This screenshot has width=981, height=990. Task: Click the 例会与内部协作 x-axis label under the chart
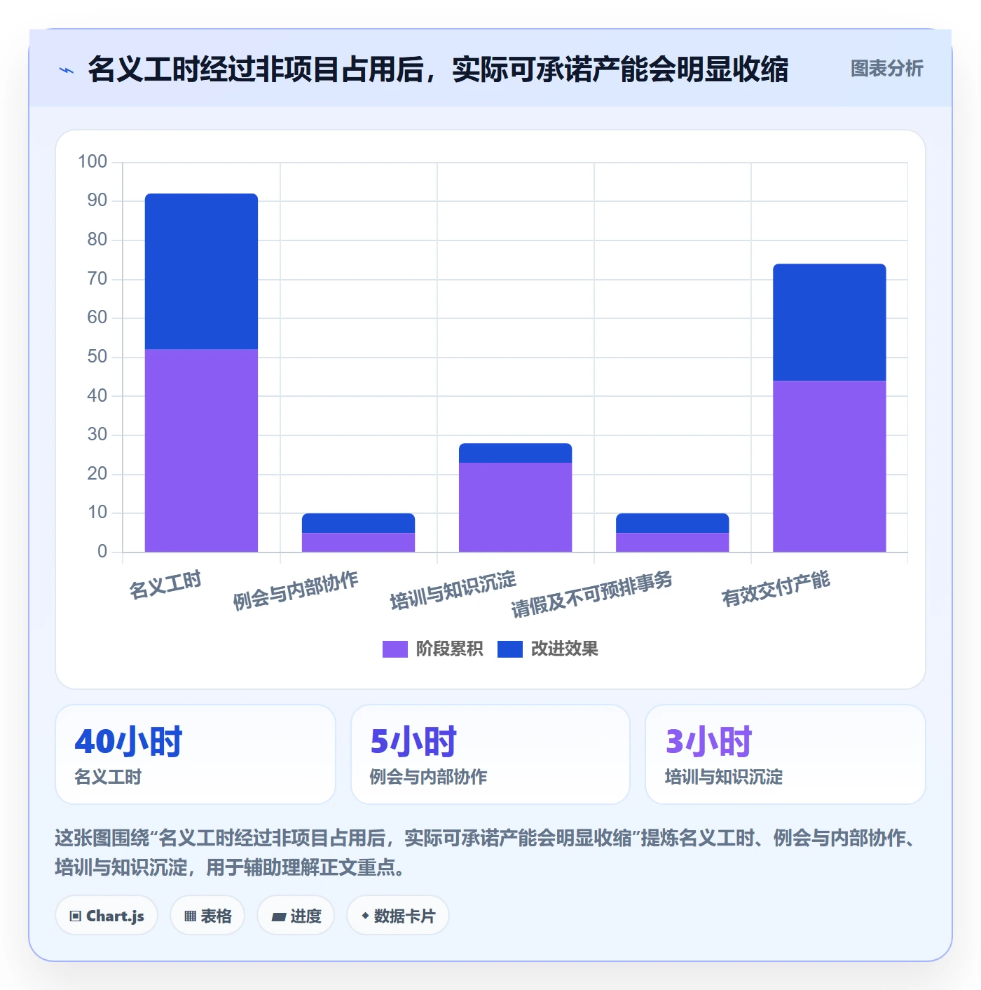click(x=296, y=590)
